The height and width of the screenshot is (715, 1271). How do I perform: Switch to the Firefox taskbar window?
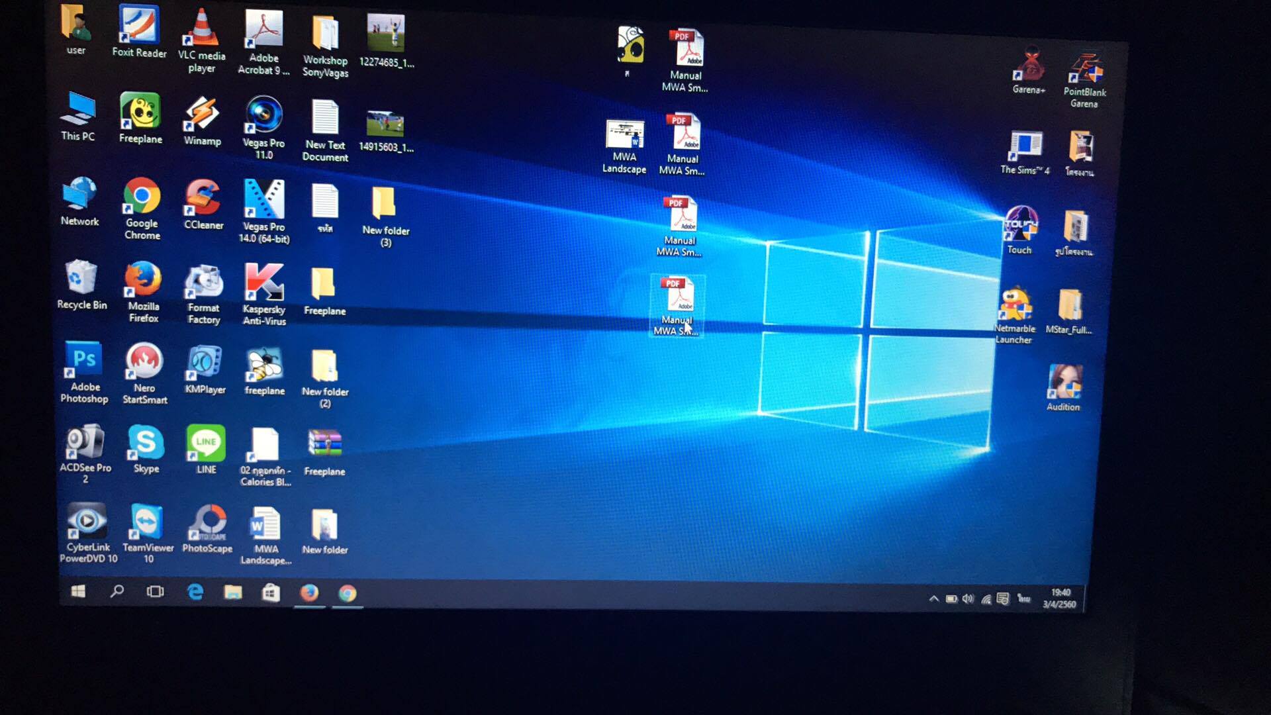(x=309, y=593)
